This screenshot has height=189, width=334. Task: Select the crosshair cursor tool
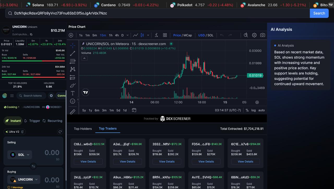(x=73, y=45)
